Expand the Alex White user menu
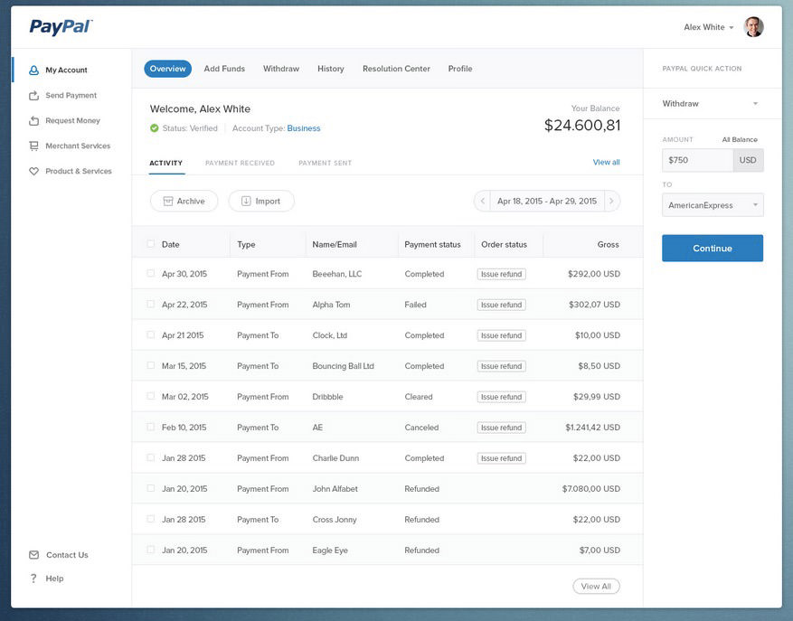The image size is (793, 621). 708,27
